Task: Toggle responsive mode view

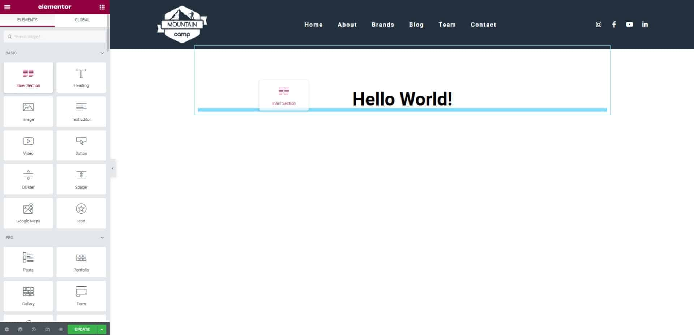Action: [x=47, y=329]
